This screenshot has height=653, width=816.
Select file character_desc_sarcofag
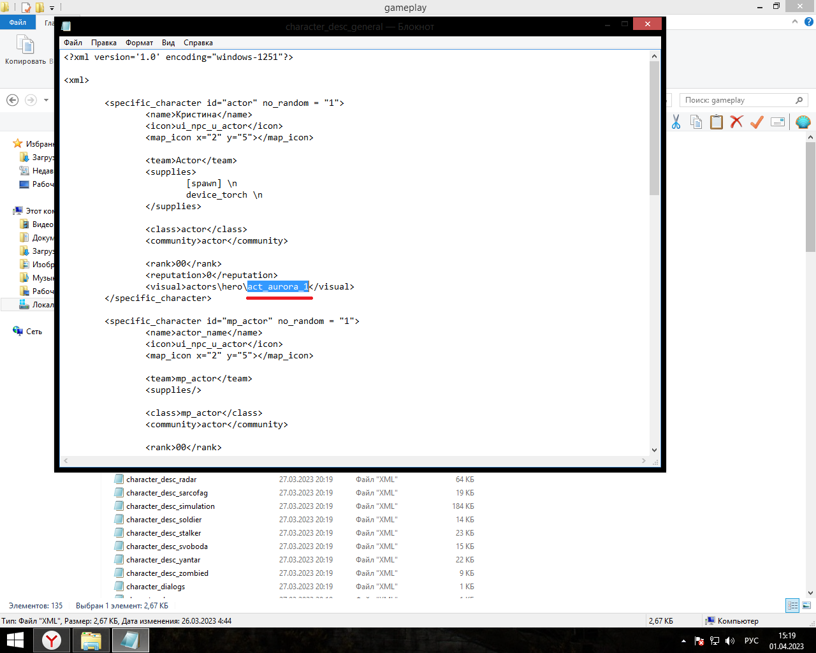click(x=167, y=493)
